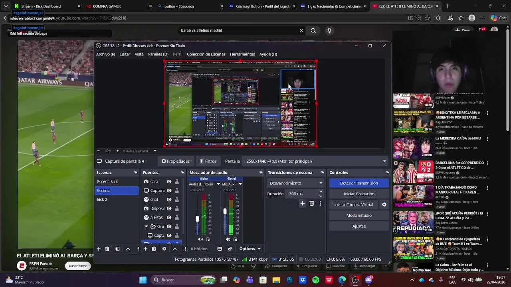Viewport: 511px width, 287px height.
Task: Remove selected source with Fuentes trash icon
Action: tap(154, 249)
